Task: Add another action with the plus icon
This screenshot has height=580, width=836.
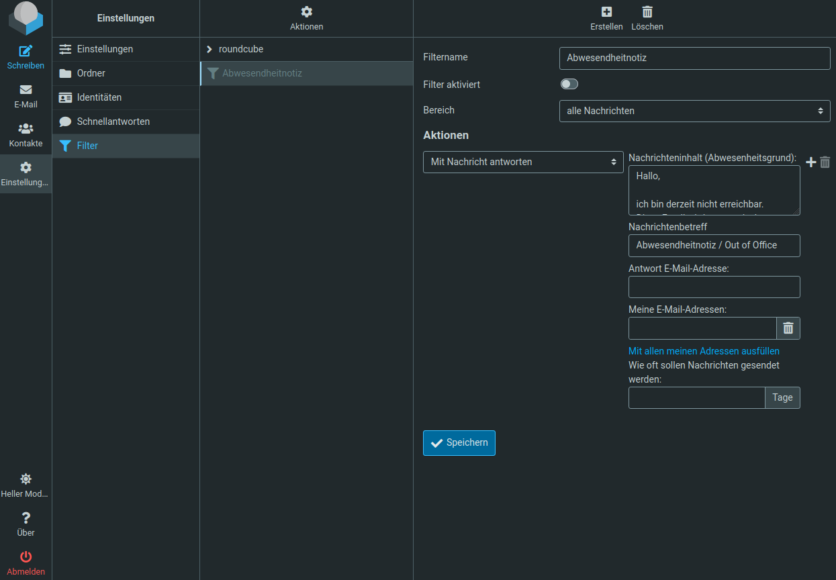Action: pyautogui.click(x=810, y=162)
